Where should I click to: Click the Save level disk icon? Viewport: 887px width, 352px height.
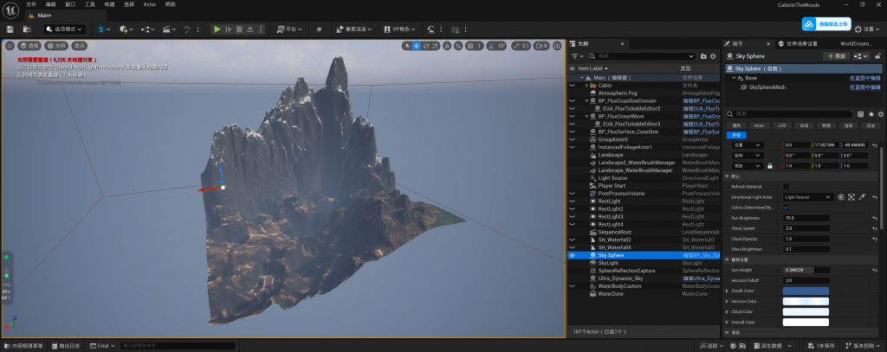[x=10, y=29]
